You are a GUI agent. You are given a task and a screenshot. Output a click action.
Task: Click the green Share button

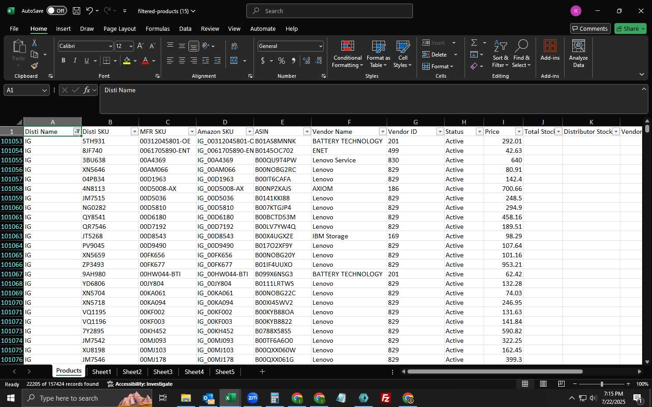pyautogui.click(x=630, y=28)
